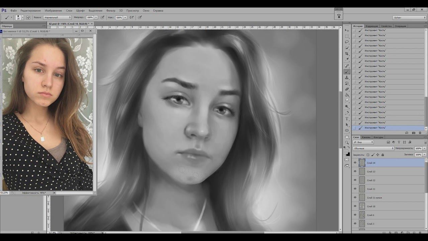Select the Dodge tool
The width and height of the screenshot is (428, 241).
click(x=347, y=107)
